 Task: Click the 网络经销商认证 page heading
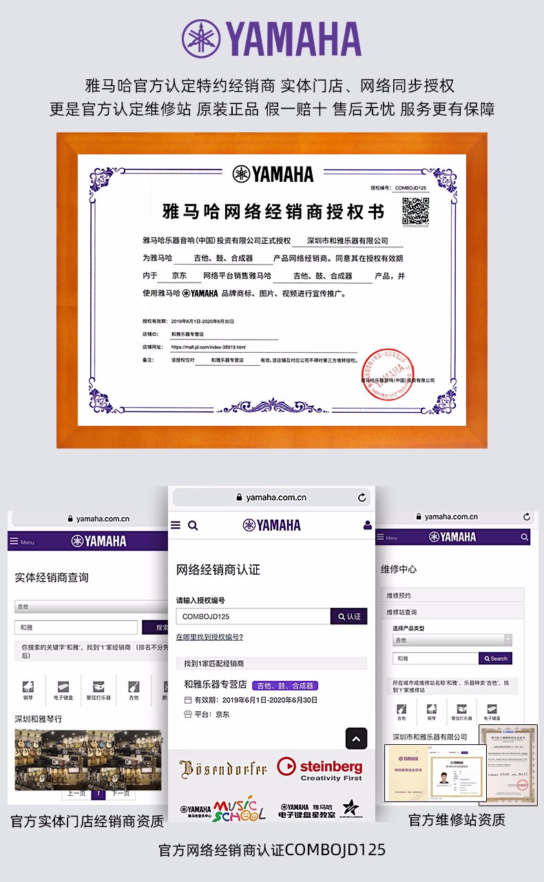pyautogui.click(x=218, y=570)
